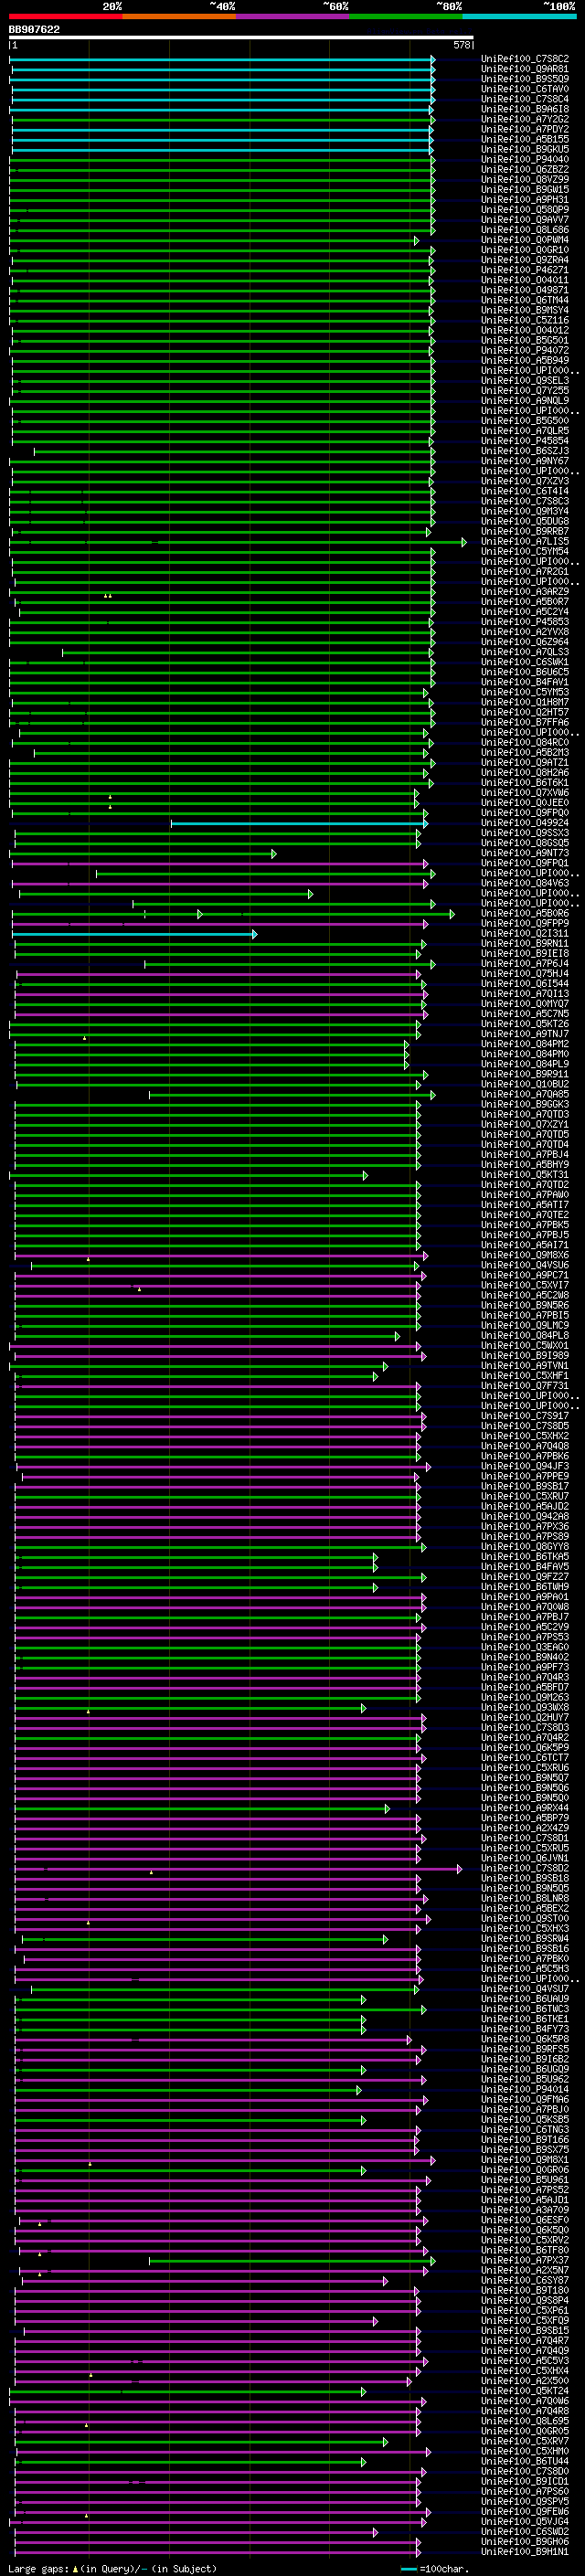Click the query end position 578
The width and height of the screenshot is (585, 2576).
pyautogui.click(x=462, y=45)
